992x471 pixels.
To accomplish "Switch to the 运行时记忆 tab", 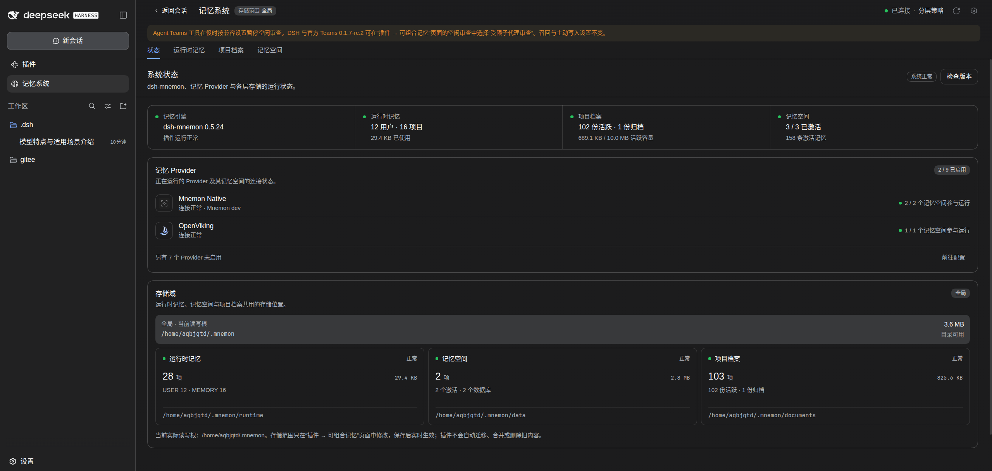I will coord(189,50).
